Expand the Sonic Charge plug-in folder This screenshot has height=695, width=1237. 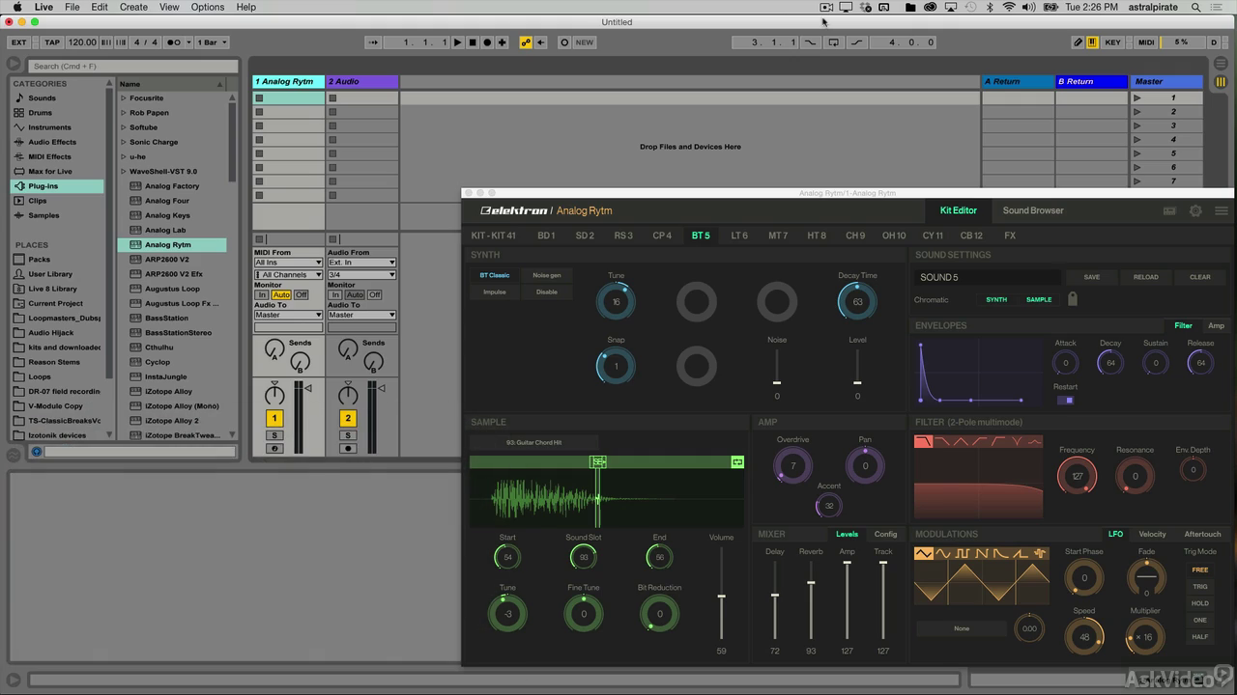(x=124, y=142)
